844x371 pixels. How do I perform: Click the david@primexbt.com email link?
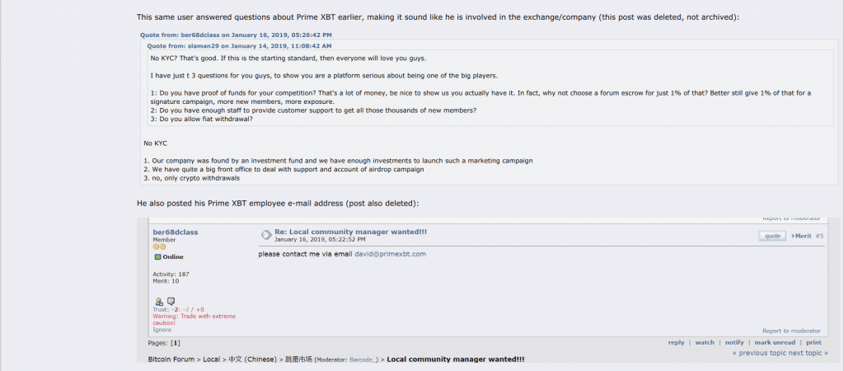click(390, 254)
